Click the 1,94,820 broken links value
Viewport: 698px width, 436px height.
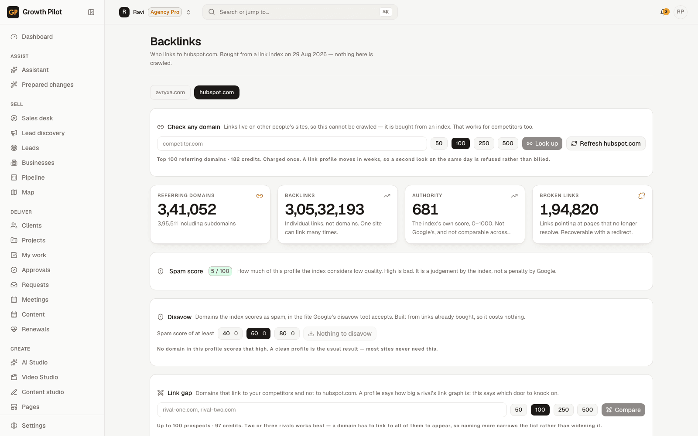[569, 210]
